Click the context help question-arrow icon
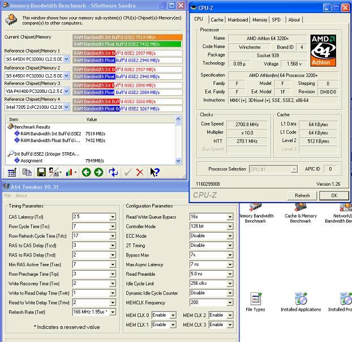Image resolution: width=352 pixels, height=342 pixels. click(154, 172)
